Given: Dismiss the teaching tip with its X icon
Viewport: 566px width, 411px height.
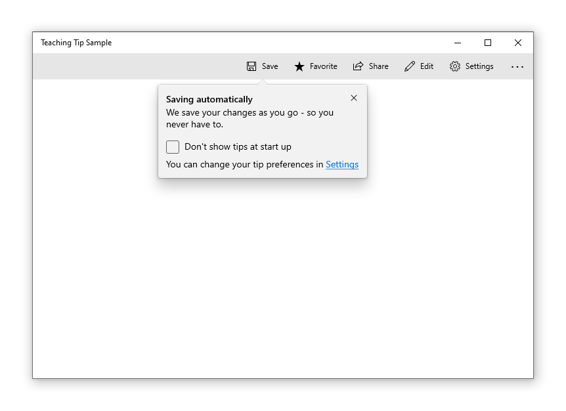Looking at the screenshot, I should [x=354, y=97].
